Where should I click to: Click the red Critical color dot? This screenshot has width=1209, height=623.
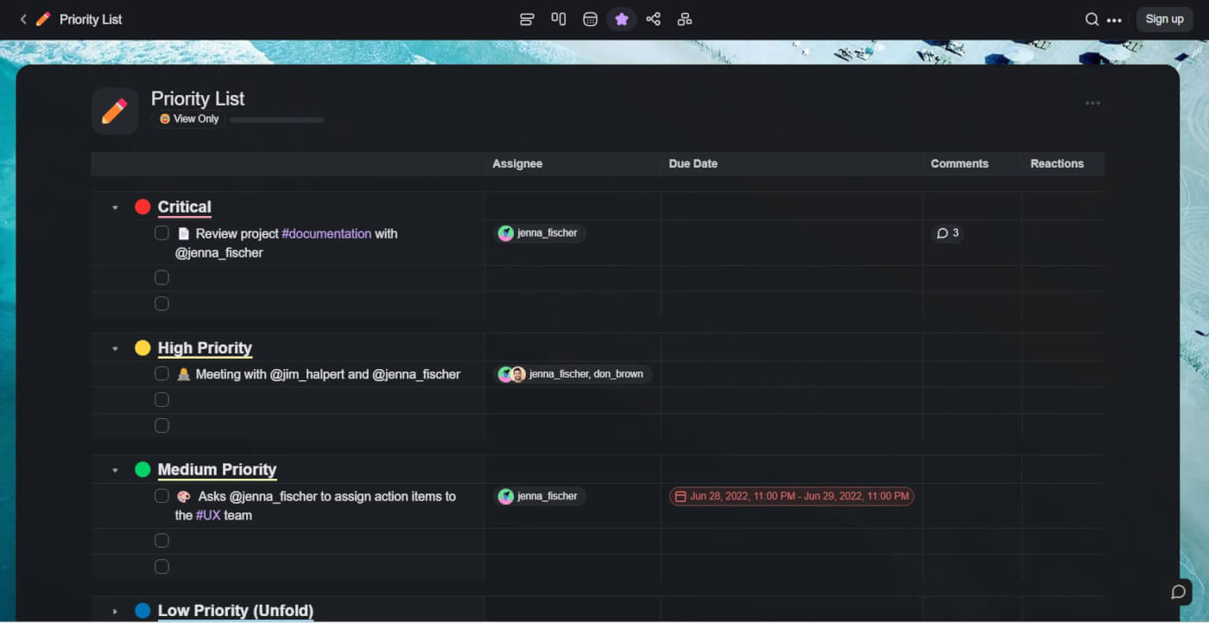coord(142,207)
